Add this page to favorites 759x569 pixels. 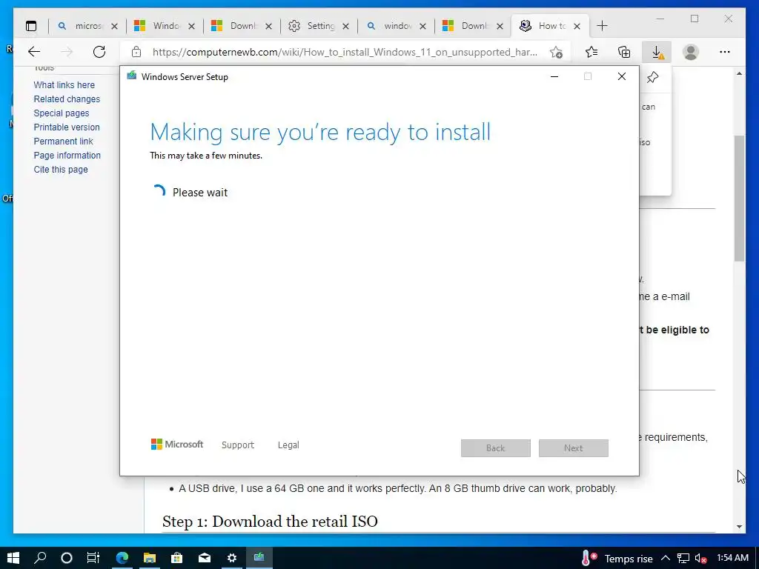[x=556, y=52]
